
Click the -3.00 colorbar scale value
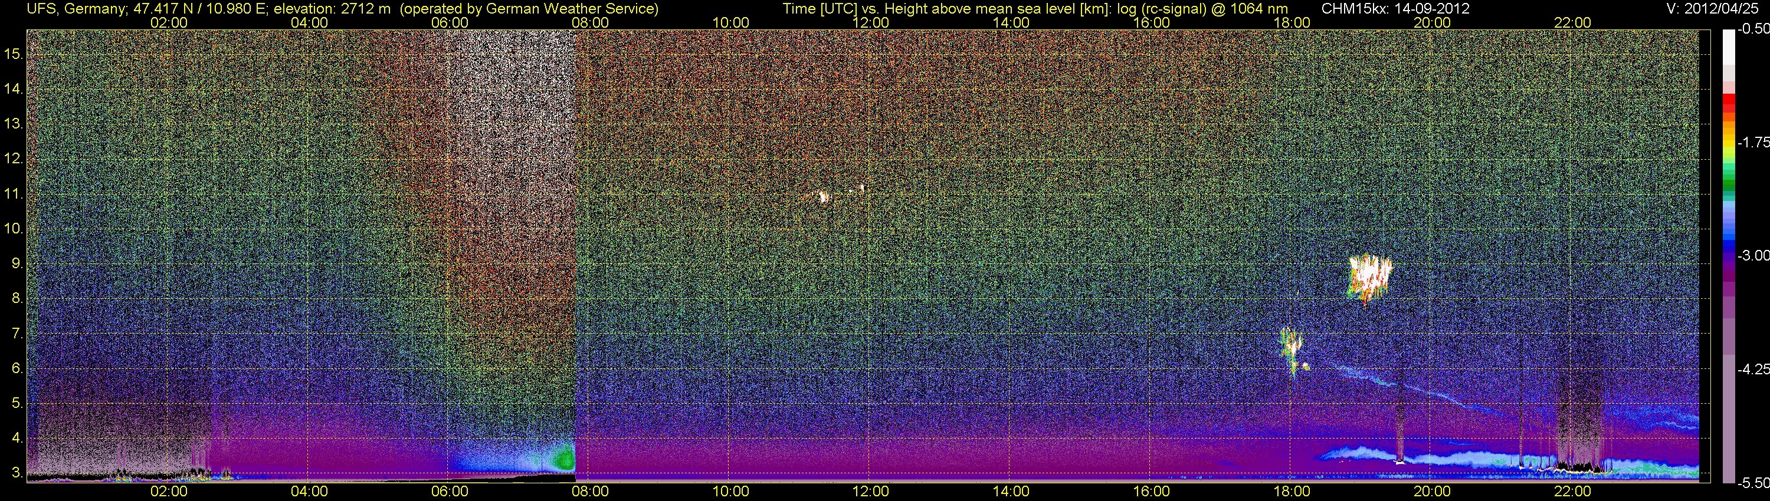pos(1753,256)
